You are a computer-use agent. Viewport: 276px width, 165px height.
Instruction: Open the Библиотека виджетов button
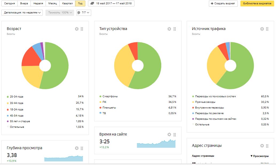257,3
